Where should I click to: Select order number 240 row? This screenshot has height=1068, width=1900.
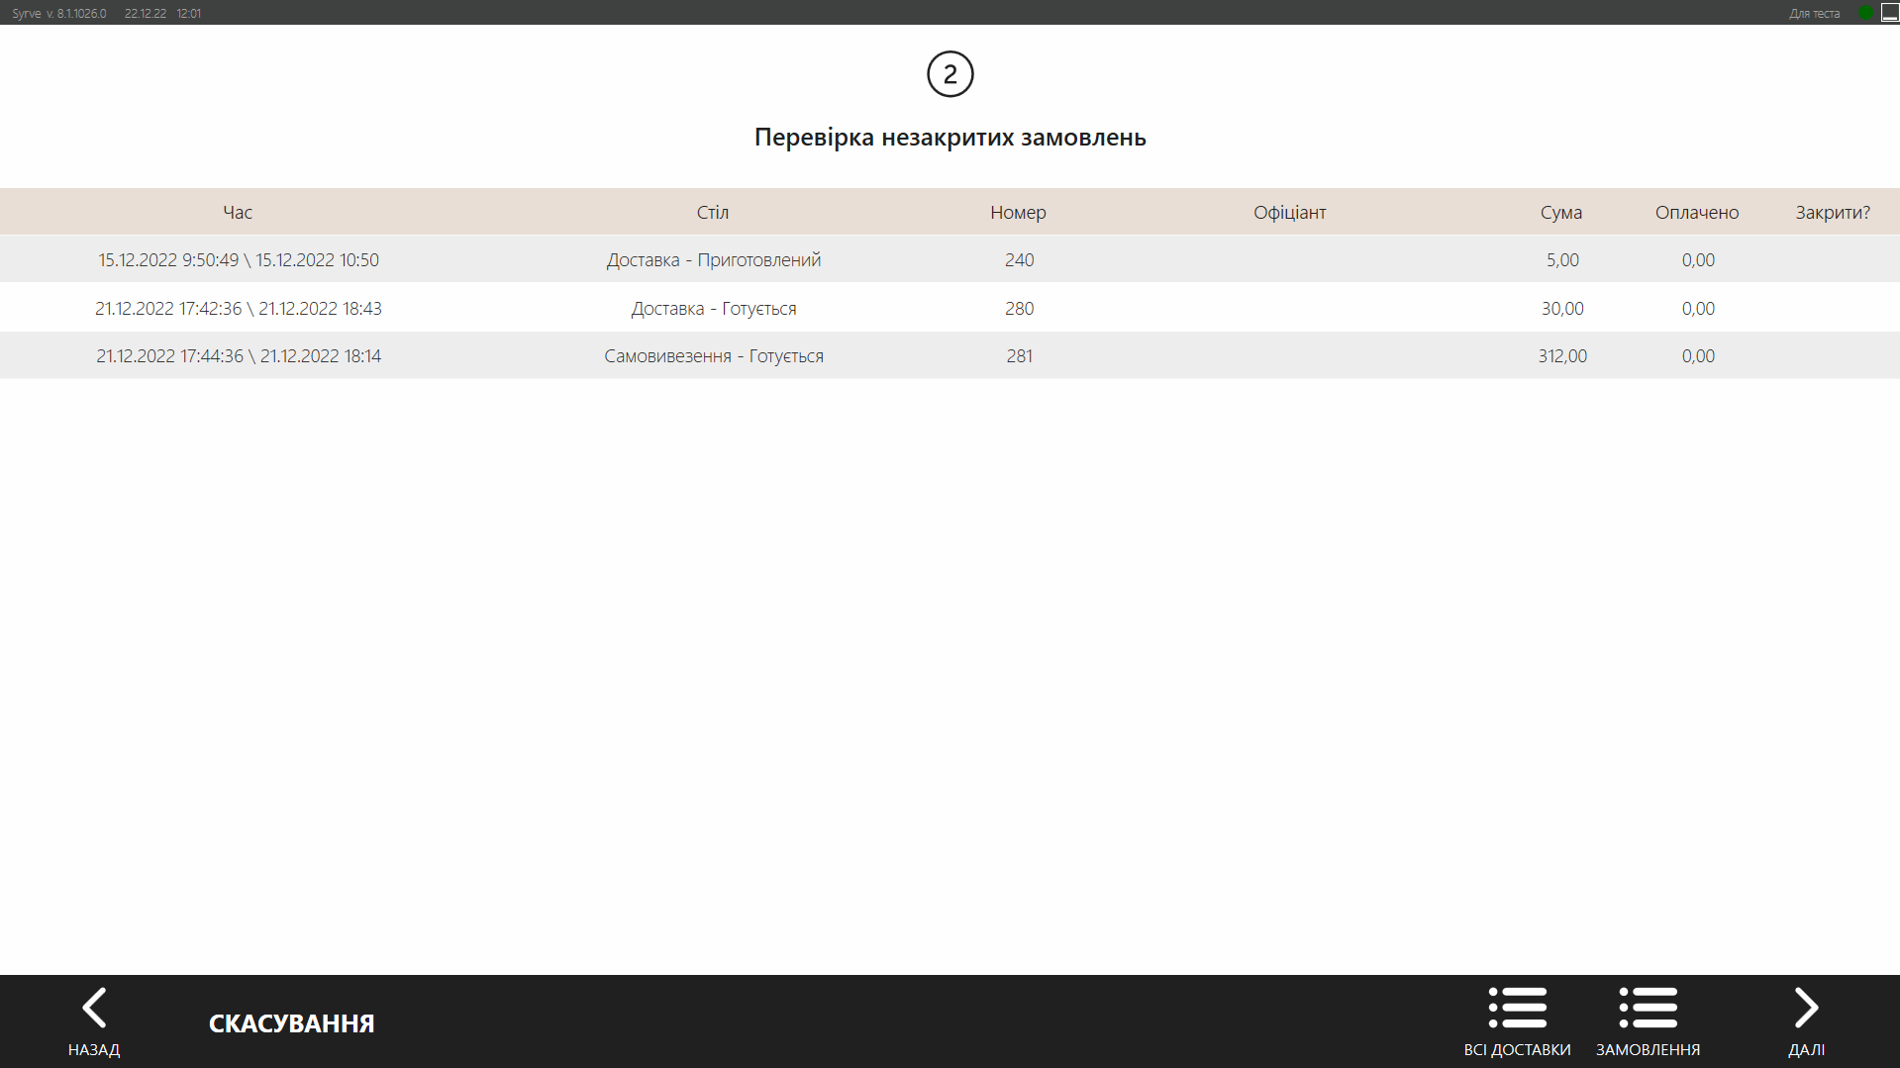point(1019,259)
